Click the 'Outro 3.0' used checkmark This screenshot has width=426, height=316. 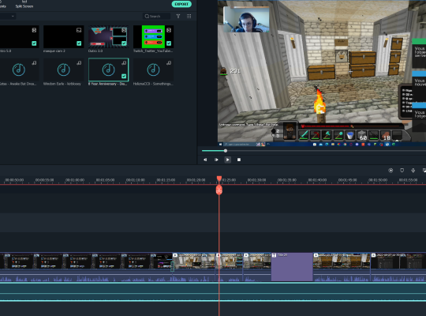point(124,43)
